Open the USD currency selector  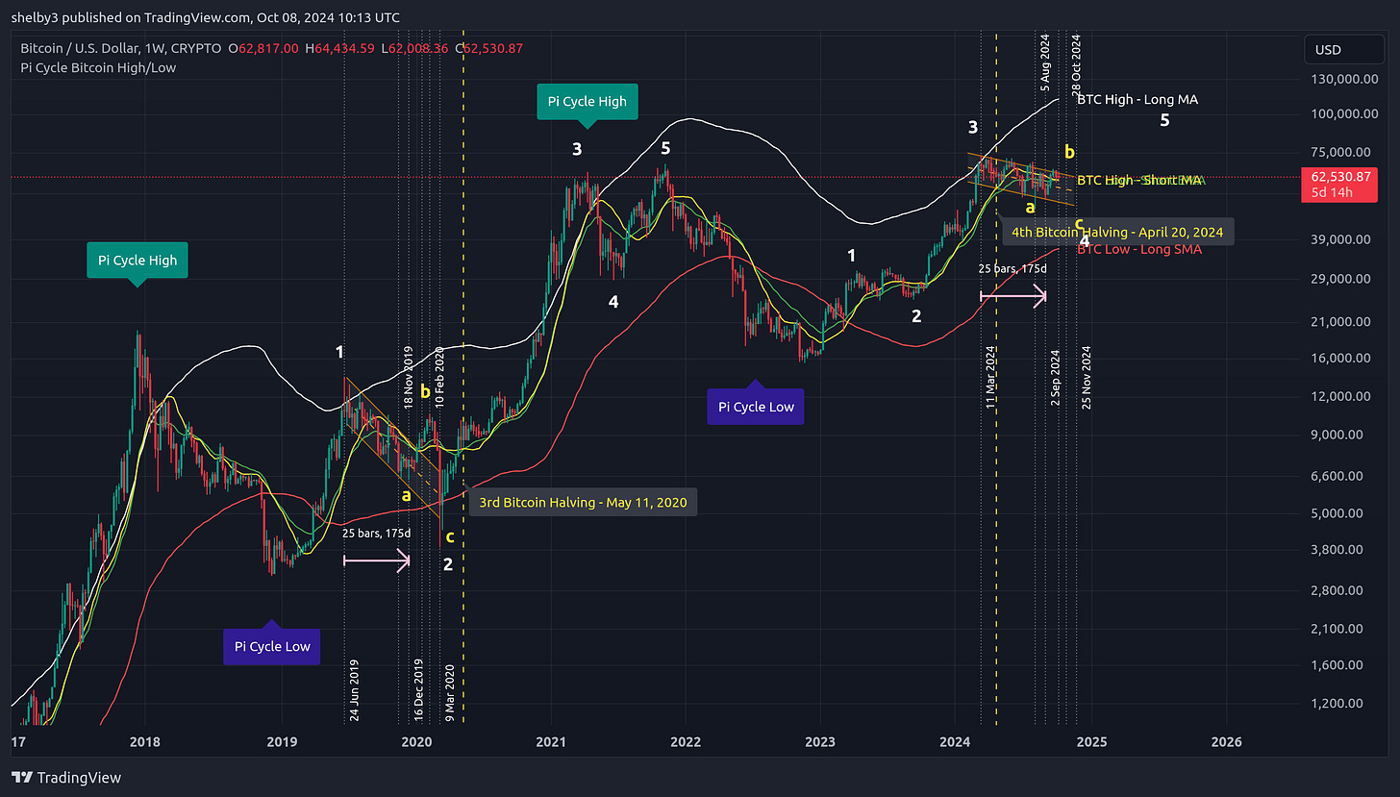[1341, 49]
